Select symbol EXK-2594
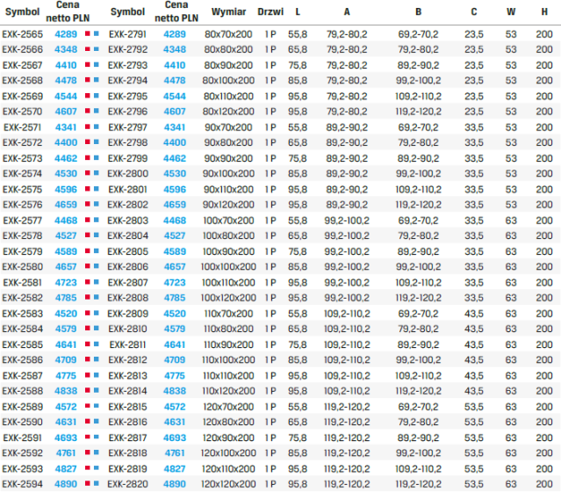561x492 pixels. point(23,484)
